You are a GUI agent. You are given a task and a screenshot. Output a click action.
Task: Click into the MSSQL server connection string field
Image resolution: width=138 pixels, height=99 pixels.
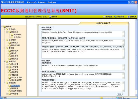coord(83,67)
